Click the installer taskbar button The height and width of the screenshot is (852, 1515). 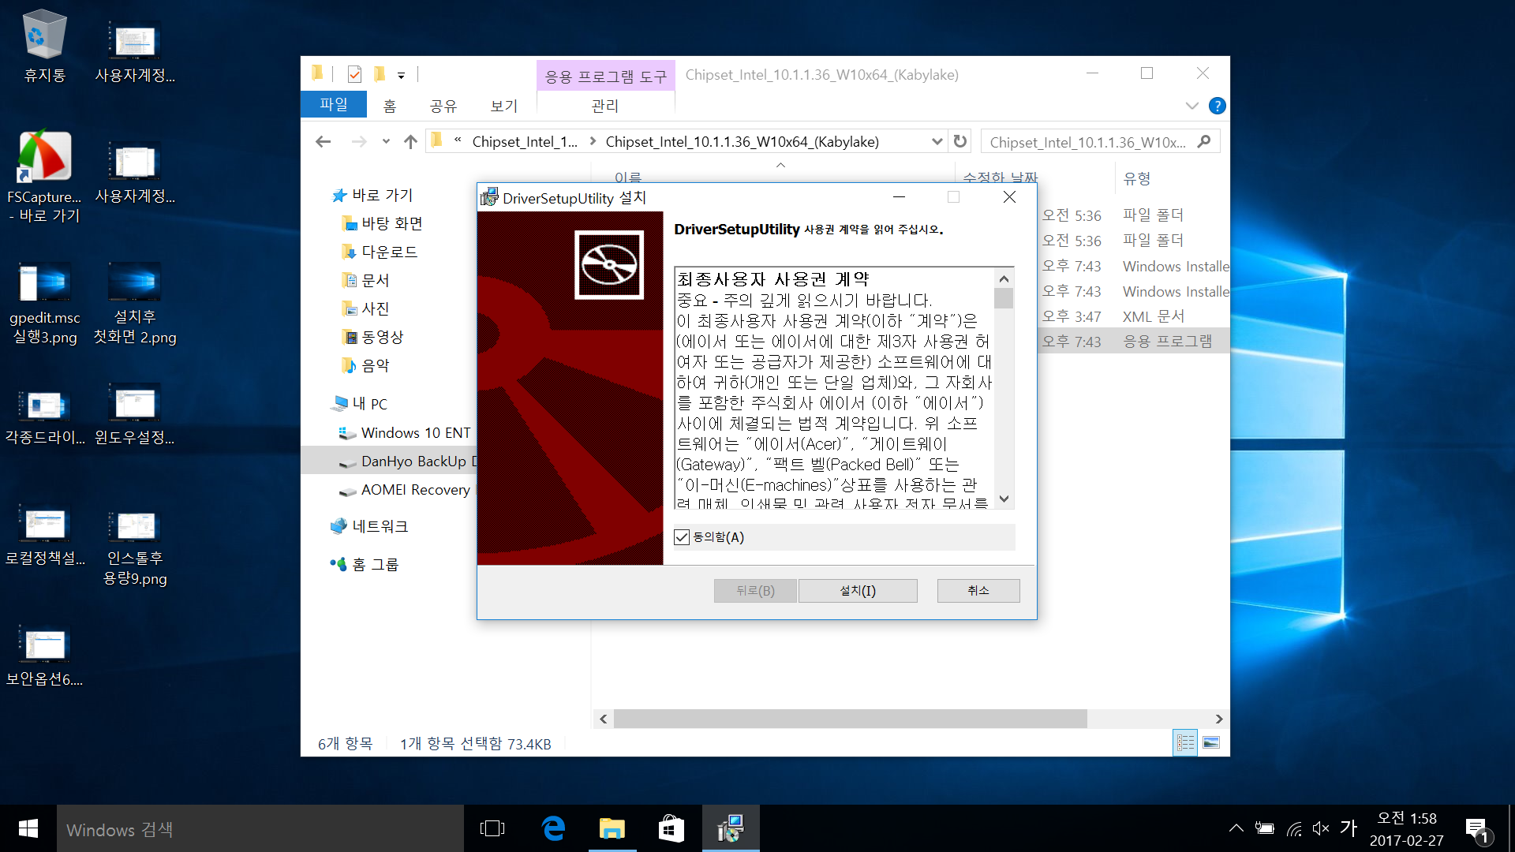[731, 828]
